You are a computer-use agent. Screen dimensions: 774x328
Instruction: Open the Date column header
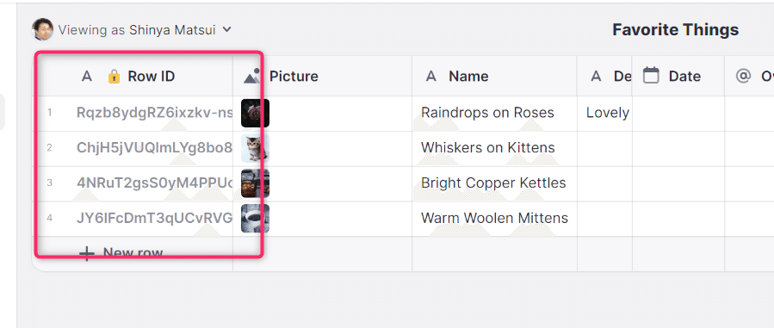coord(678,76)
